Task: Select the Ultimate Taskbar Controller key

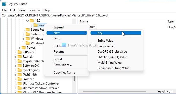Action: tap(41, 84)
